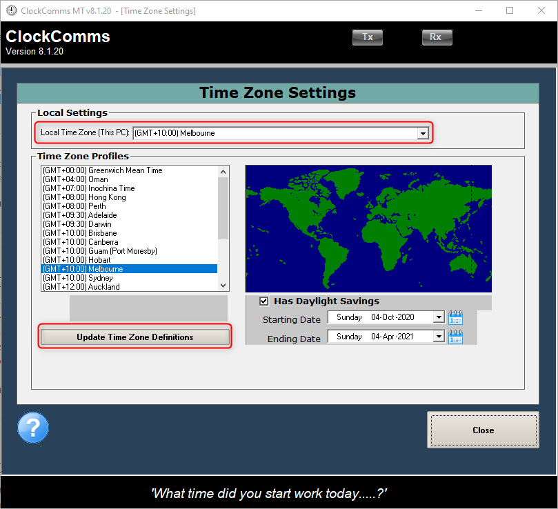Select the Auckland time zone profile
The image size is (558, 509).
coord(130,287)
